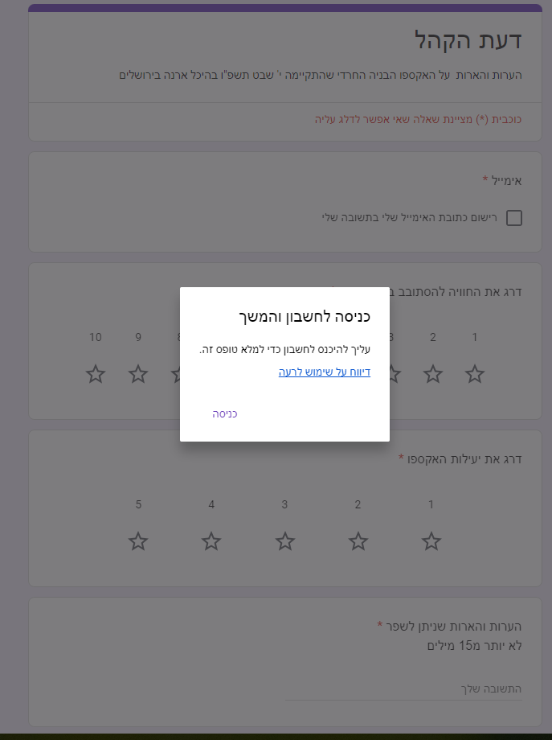The height and width of the screenshot is (740, 552).
Task: Click the דרג את יעילות האקספו question title
Action: [x=464, y=459]
